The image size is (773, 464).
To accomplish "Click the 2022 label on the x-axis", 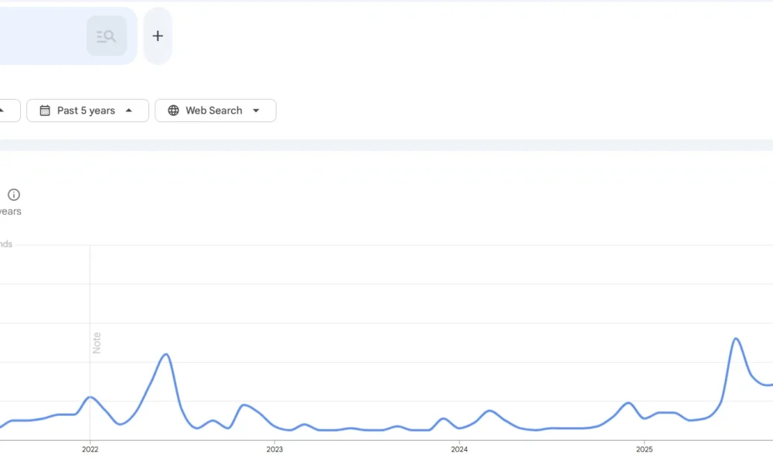I will click(x=90, y=449).
